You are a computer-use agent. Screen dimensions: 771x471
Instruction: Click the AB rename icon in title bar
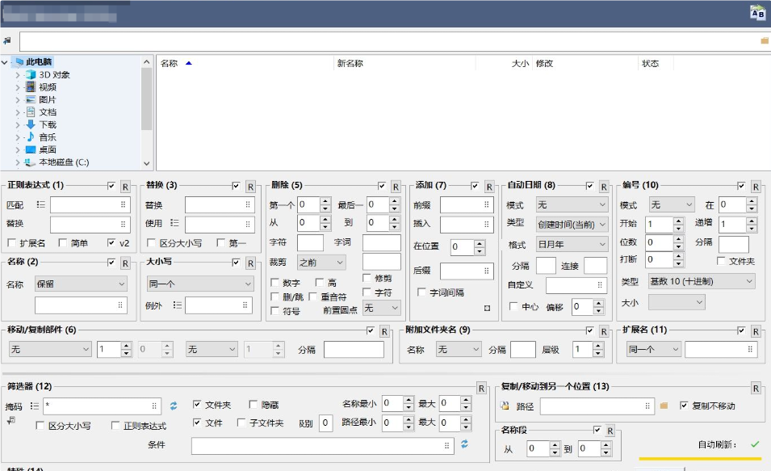(x=757, y=12)
